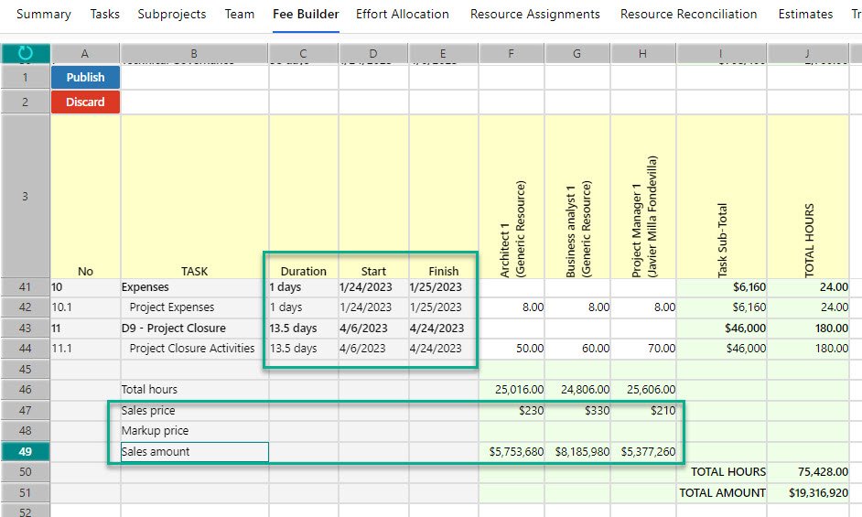This screenshot has width=862, height=517.
Task: Select row header 49
Action: 26,451
